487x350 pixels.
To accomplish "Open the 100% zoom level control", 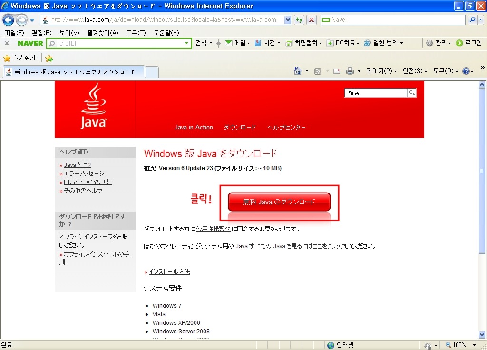I will [460, 345].
